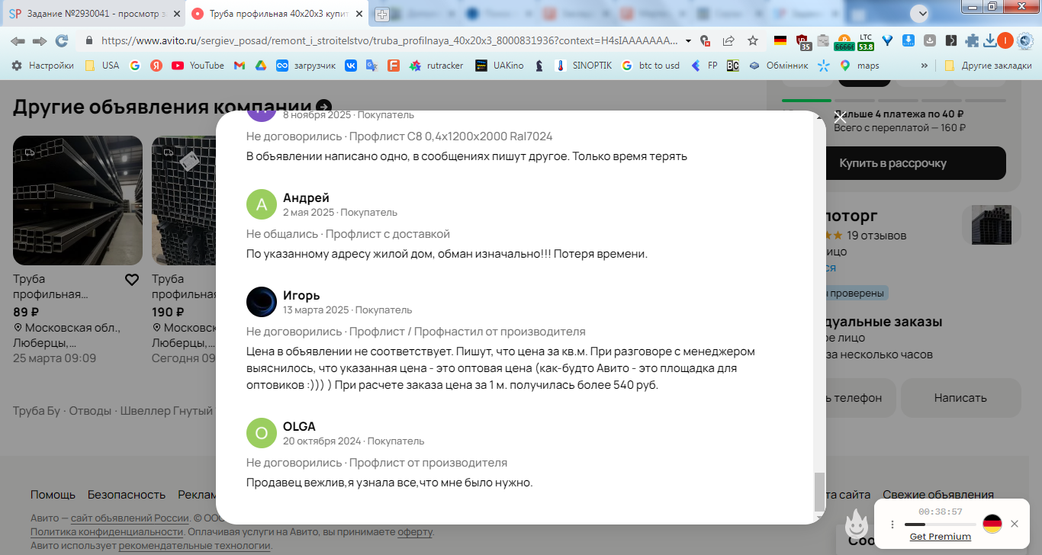Screen dimensions: 1042x555
Task: Open VPN widget three-dot menu
Action: point(892,524)
